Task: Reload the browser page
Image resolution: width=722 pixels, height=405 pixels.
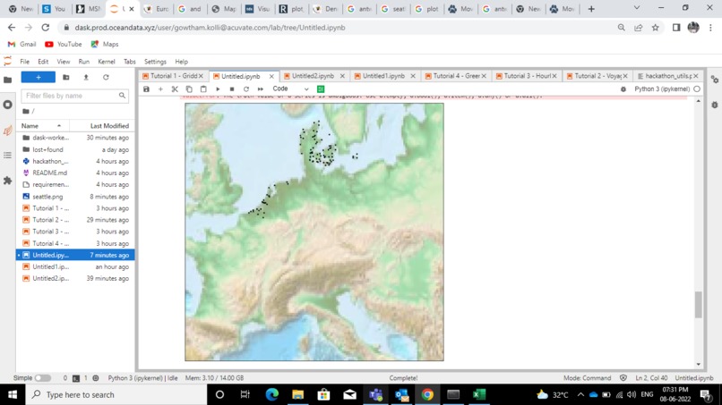Action: pyautogui.click(x=45, y=28)
